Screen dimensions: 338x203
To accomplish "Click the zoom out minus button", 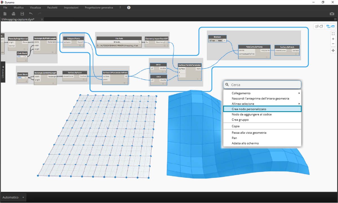I will tap(333, 44).
